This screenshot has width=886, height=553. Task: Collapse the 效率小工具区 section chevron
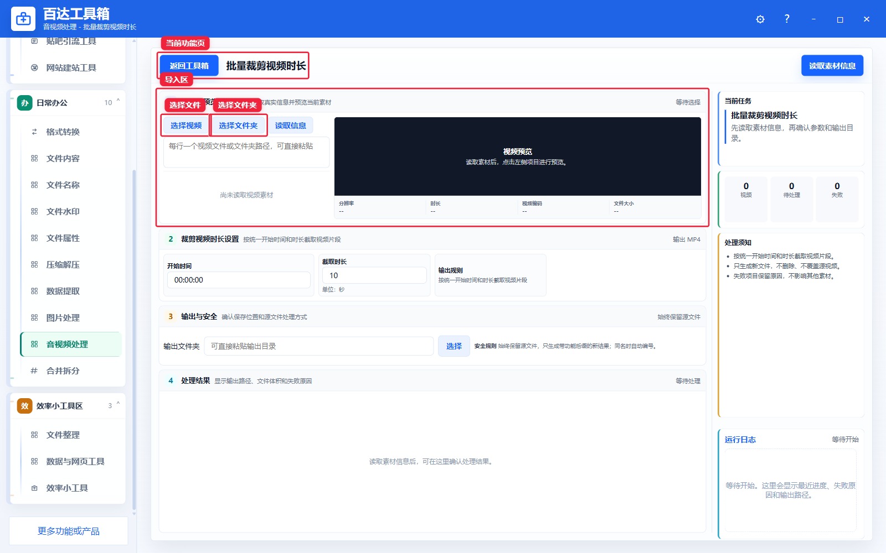point(118,405)
